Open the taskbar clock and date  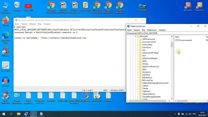pos(202,114)
